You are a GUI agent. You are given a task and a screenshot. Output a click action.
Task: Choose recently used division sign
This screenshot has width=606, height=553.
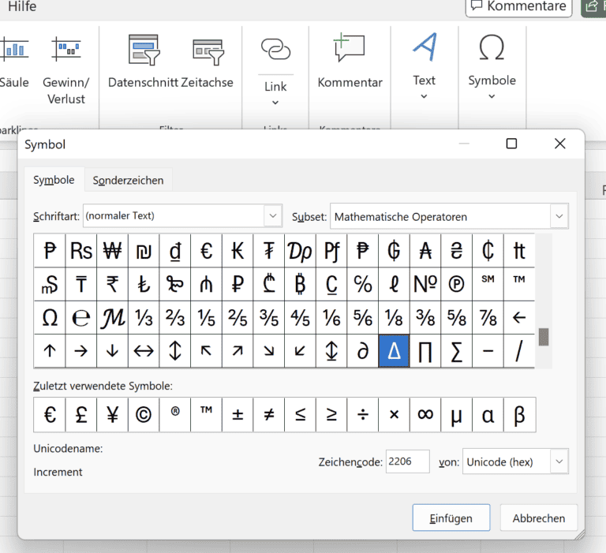[362, 415]
